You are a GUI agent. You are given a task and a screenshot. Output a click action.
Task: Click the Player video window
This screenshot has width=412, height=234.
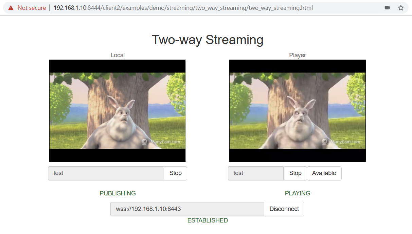(297, 111)
